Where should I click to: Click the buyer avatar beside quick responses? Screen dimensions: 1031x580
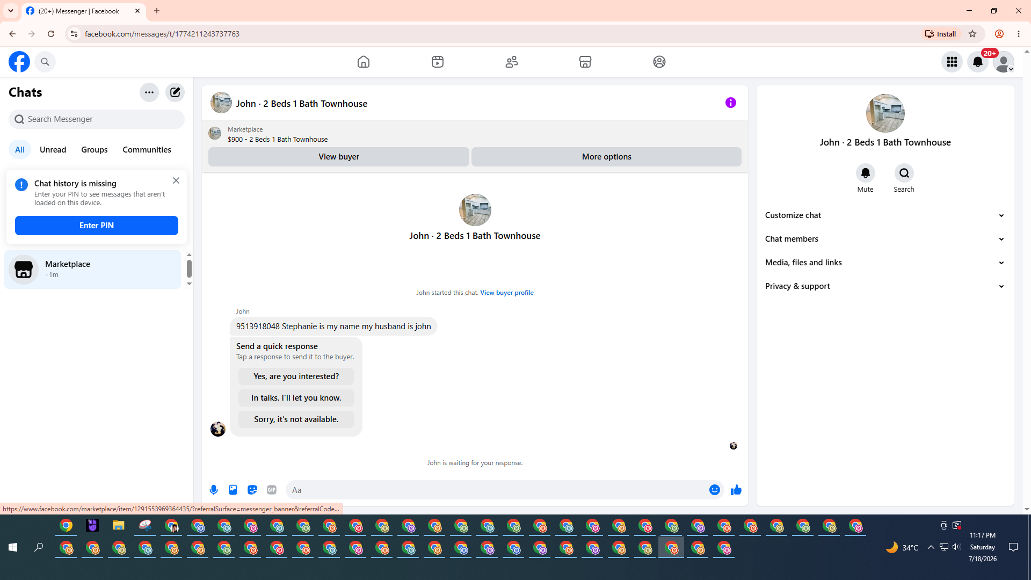(218, 429)
